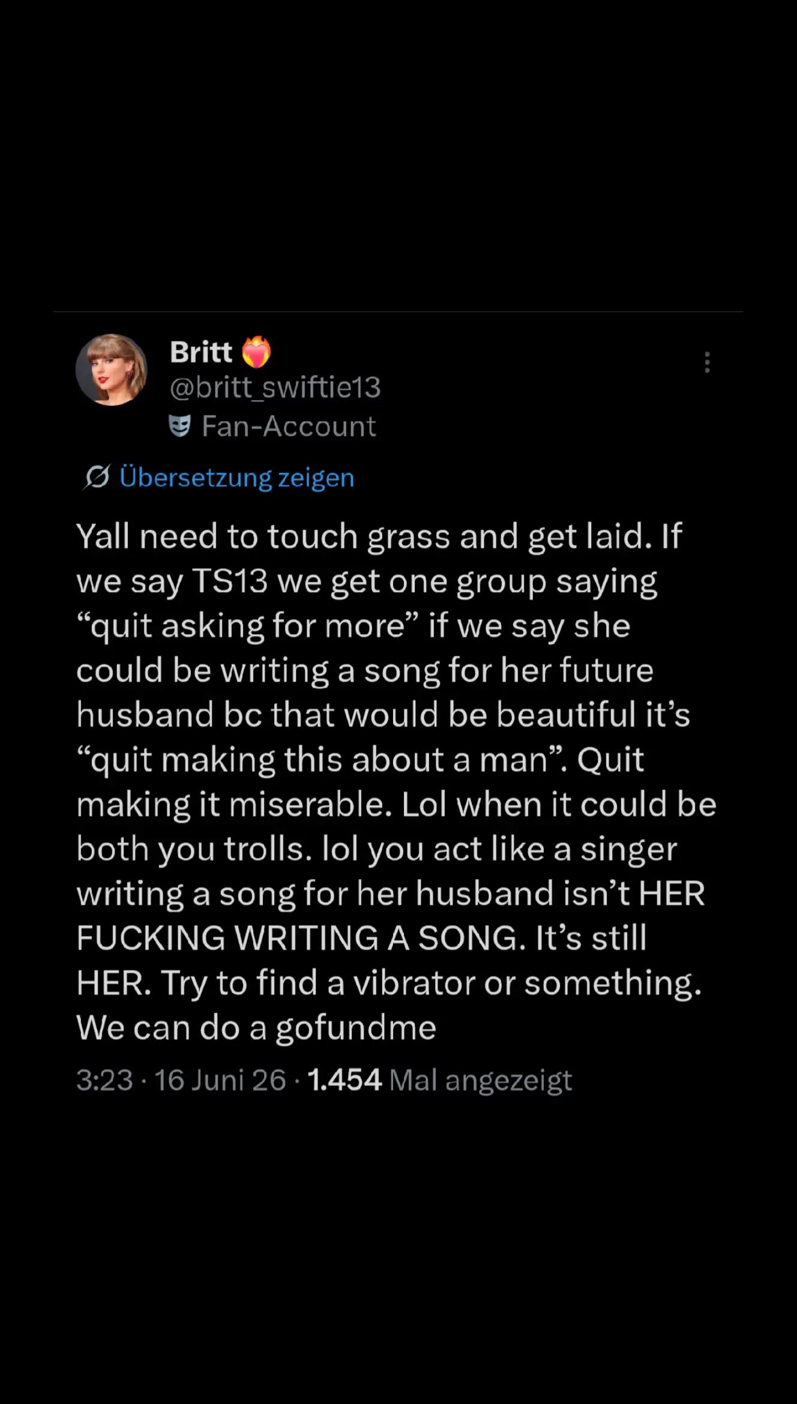
Task: Click the 3:23 post timestamp
Action: [x=104, y=1080]
